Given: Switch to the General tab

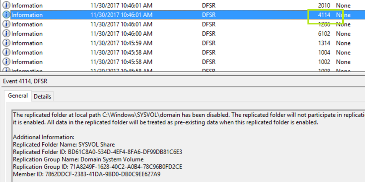Looking at the screenshot, I should pyautogui.click(x=18, y=96).
